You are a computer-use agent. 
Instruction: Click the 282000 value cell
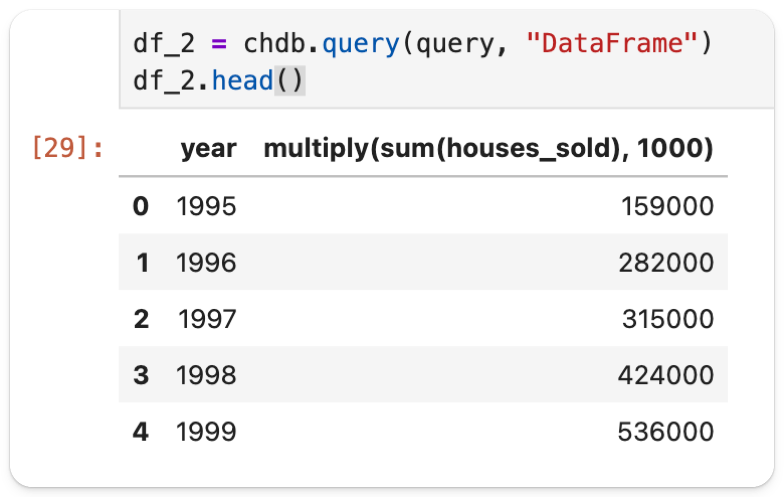666,263
